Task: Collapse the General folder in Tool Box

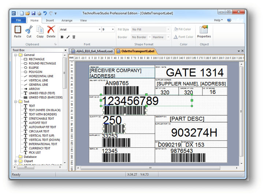Action: tap(15, 55)
